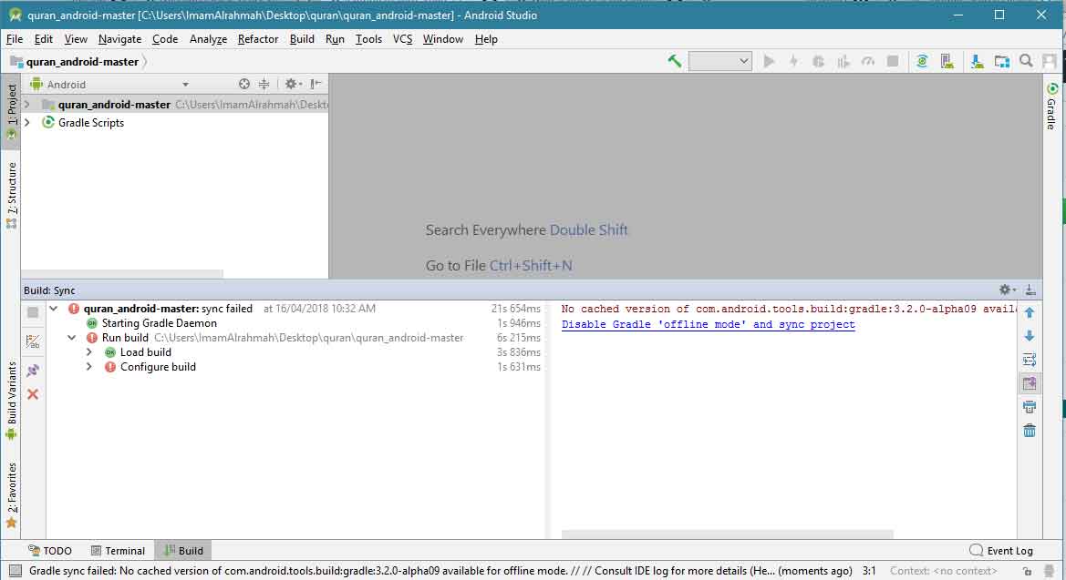Open Project Structure folder icon
Viewport: 1066px width, 580px height.
pos(1002,62)
